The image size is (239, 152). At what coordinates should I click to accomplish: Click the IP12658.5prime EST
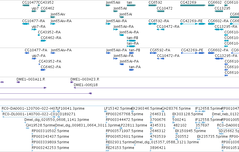pos(200,111)
